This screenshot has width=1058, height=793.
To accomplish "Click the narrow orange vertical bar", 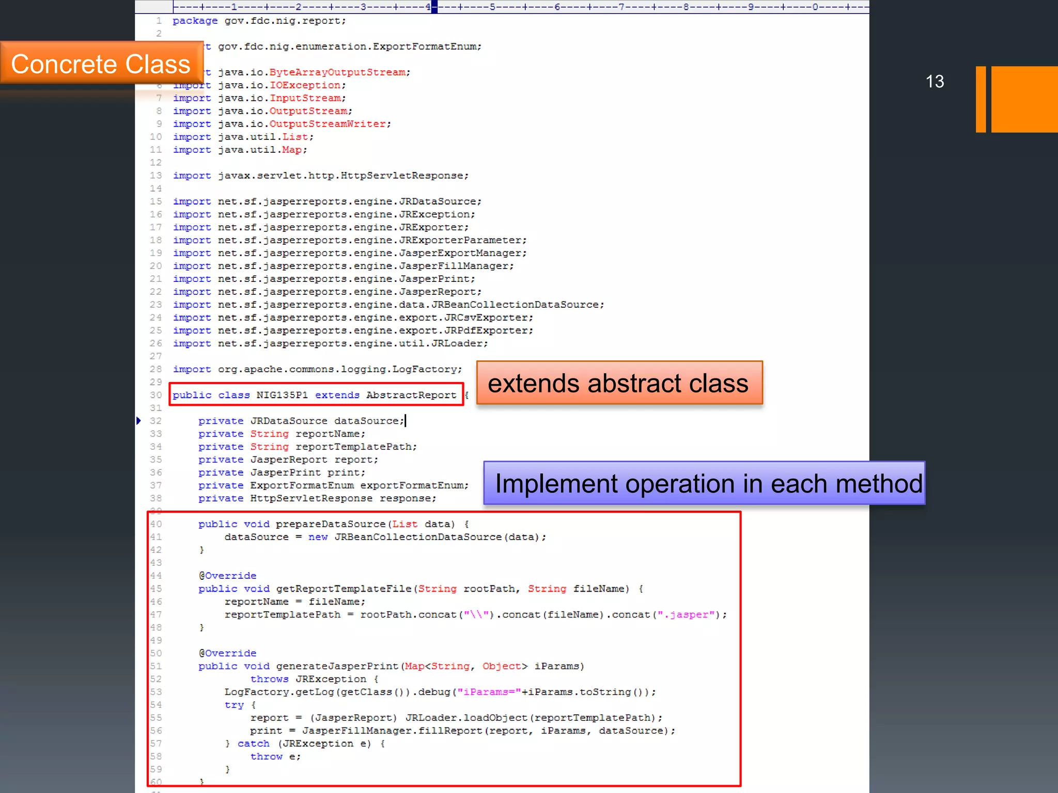I will coord(981,99).
